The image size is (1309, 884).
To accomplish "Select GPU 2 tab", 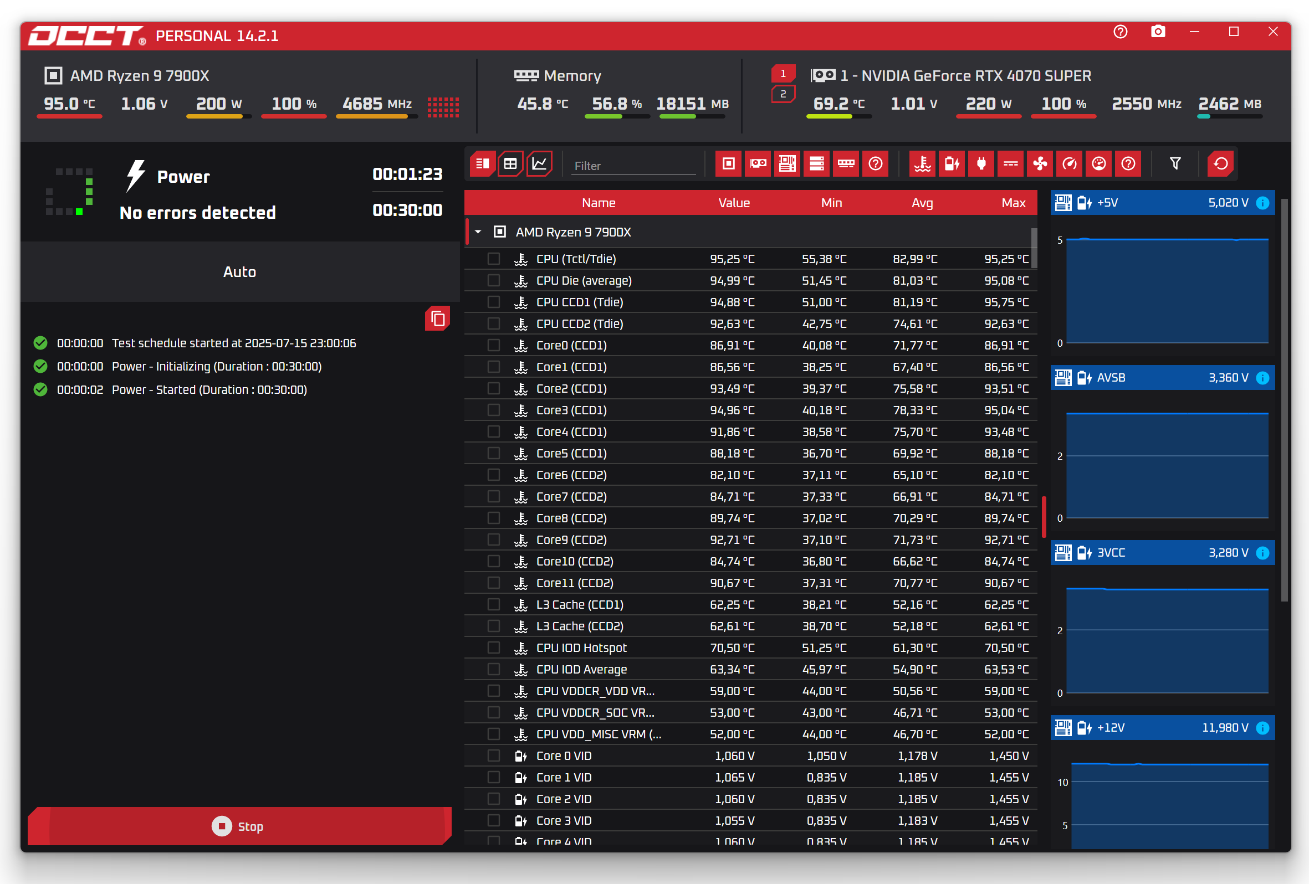I will (783, 94).
